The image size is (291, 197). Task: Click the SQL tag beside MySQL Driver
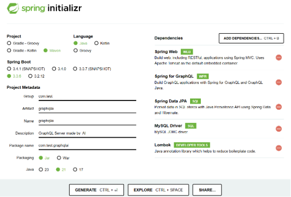(x=191, y=126)
